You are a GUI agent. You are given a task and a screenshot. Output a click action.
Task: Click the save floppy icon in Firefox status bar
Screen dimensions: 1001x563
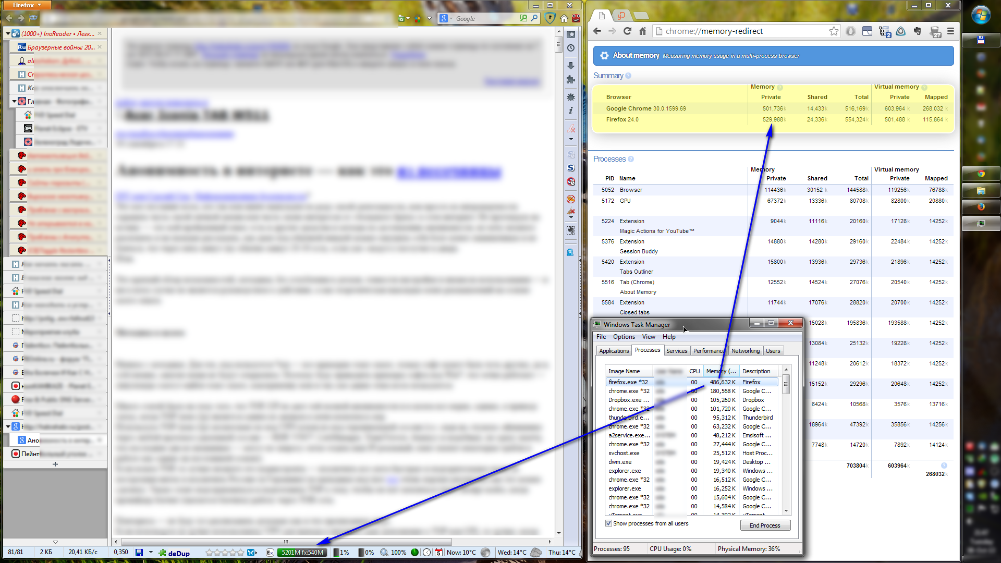(139, 553)
